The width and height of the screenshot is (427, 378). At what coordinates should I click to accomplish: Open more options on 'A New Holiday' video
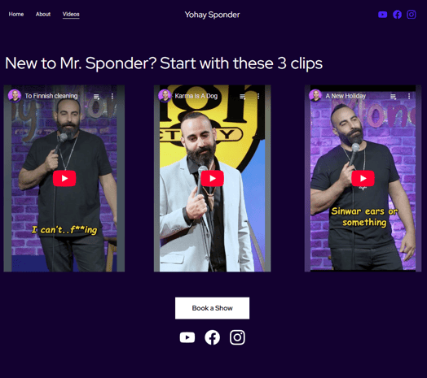[409, 96]
